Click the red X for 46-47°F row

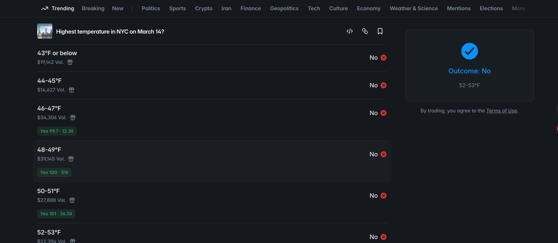pos(384,113)
